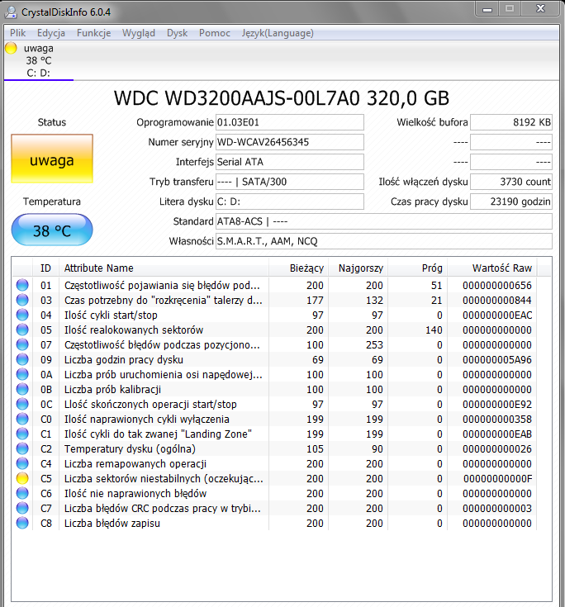Click the Litera dysku field C: D:
This screenshot has width=565, height=607.
[290, 202]
